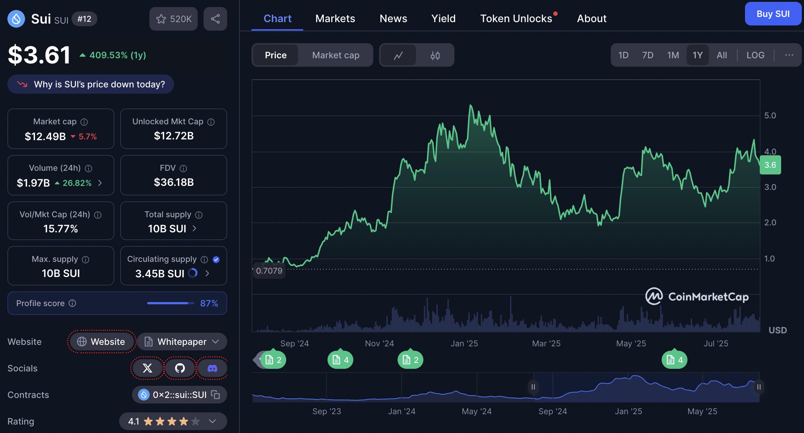
Task: Open the Chart tab
Action: tap(277, 18)
